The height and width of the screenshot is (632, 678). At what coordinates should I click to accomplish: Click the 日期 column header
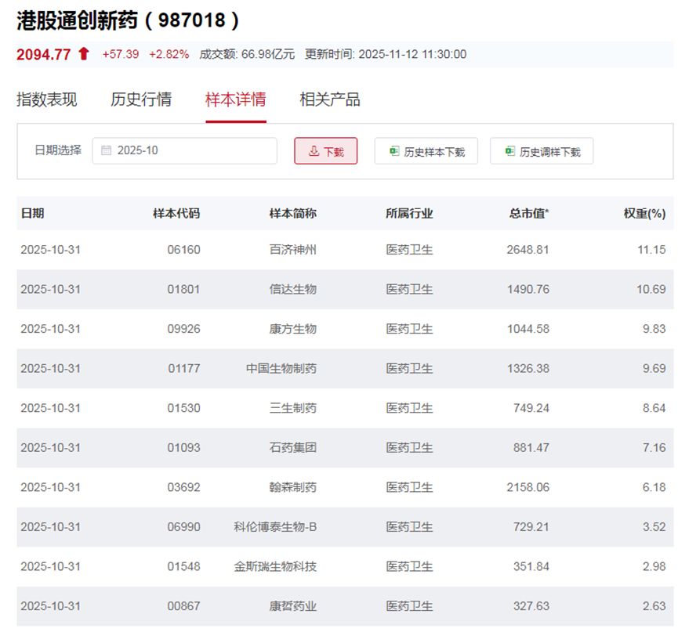tap(32, 213)
